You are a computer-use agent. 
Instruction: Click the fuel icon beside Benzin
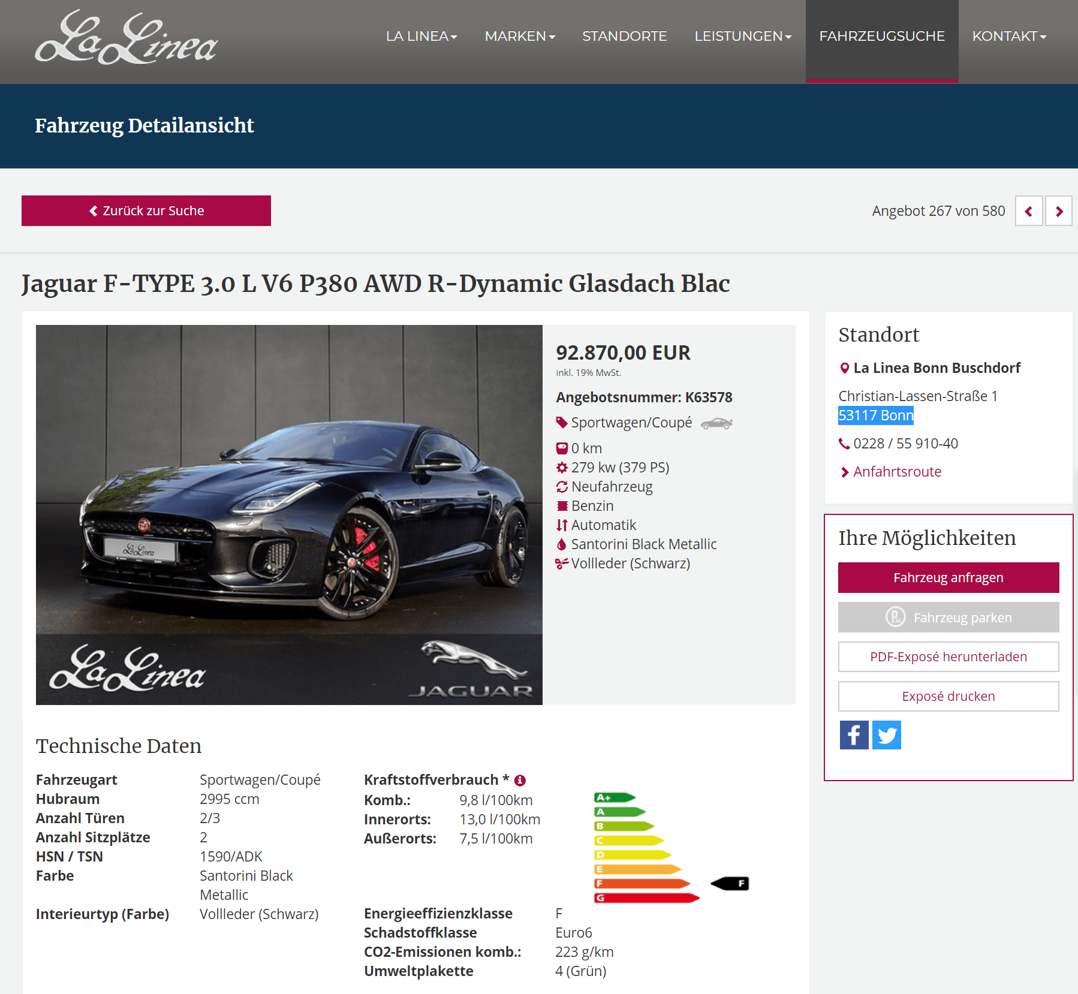click(562, 506)
